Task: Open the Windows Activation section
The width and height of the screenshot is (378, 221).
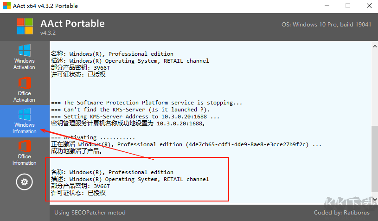Action: pos(24,57)
